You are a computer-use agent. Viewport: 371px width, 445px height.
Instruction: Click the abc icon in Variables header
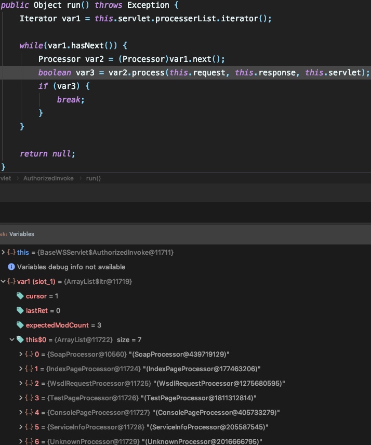pyautogui.click(x=4, y=234)
